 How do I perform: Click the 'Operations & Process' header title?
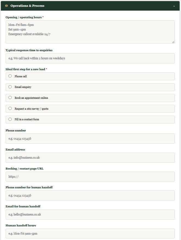[27, 6]
